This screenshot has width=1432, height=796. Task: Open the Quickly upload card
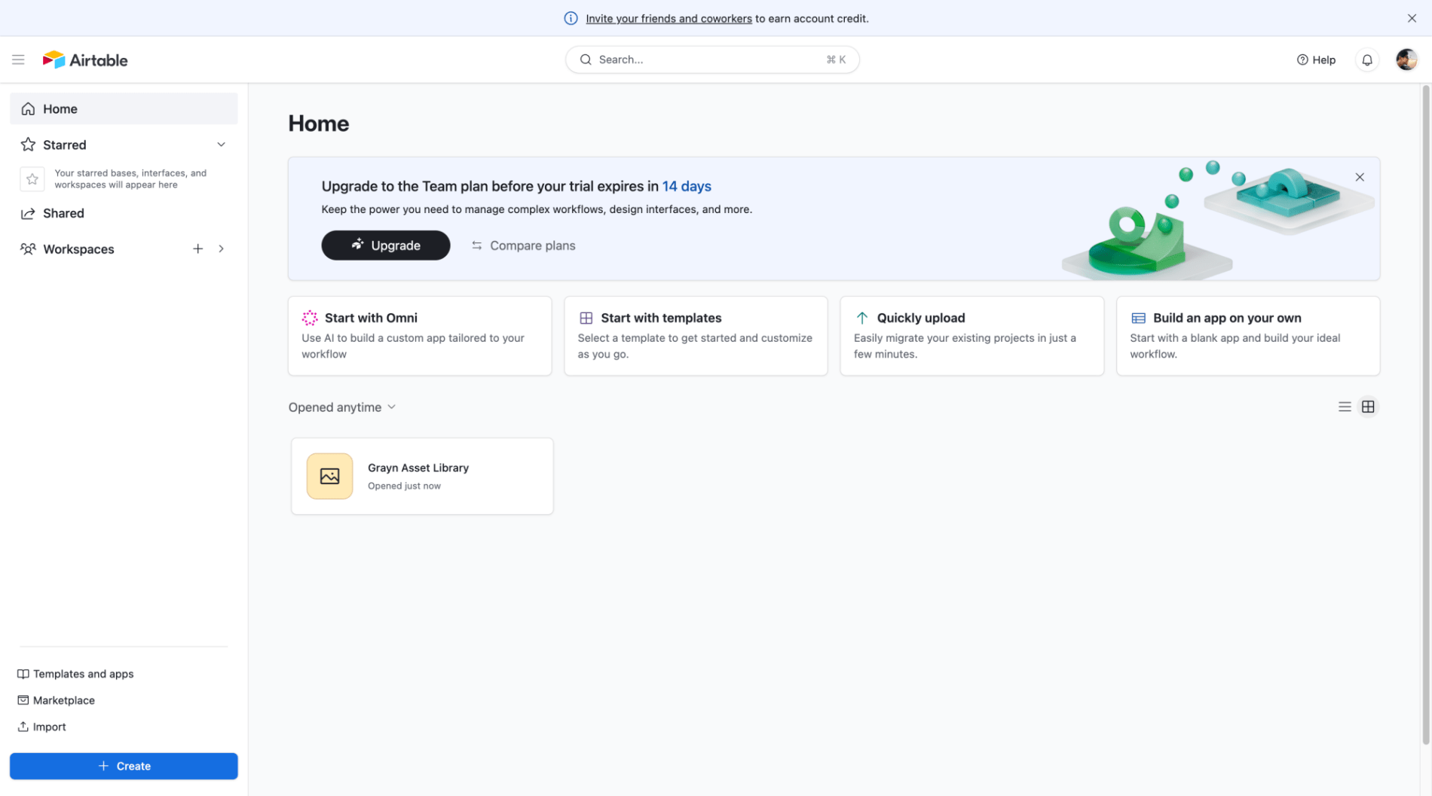click(x=972, y=336)
